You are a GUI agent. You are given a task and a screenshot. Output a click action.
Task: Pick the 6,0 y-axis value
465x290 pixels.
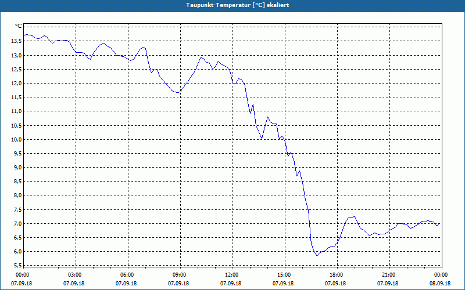[17, 252]
